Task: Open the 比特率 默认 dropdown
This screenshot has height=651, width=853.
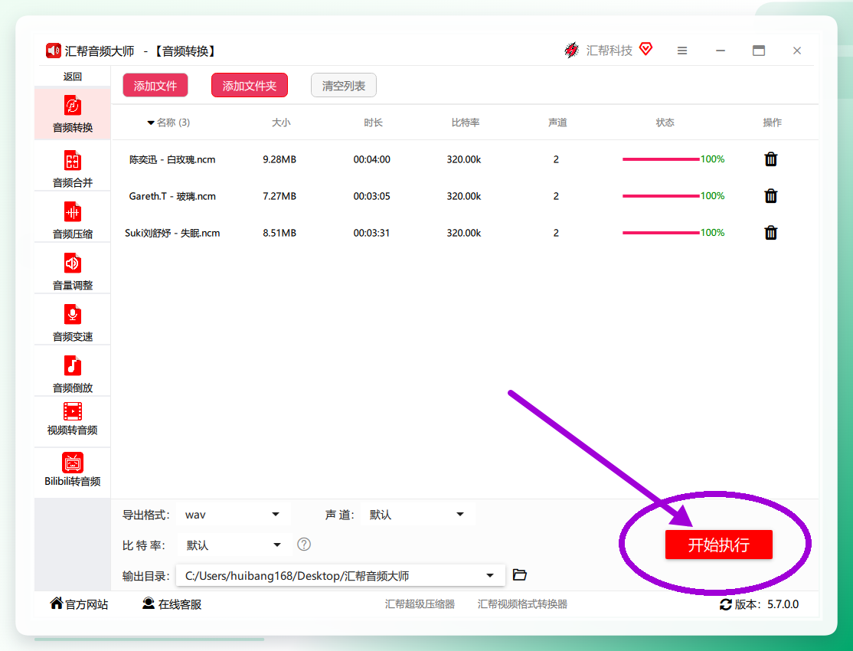Action: pos(234,545)
